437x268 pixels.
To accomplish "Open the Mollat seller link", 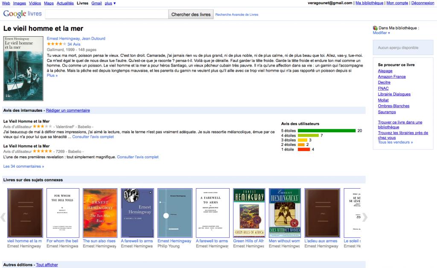I will click(383, 100).
